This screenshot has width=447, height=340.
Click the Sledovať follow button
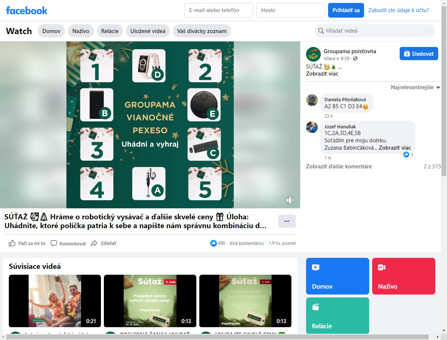tap(419, 54)
